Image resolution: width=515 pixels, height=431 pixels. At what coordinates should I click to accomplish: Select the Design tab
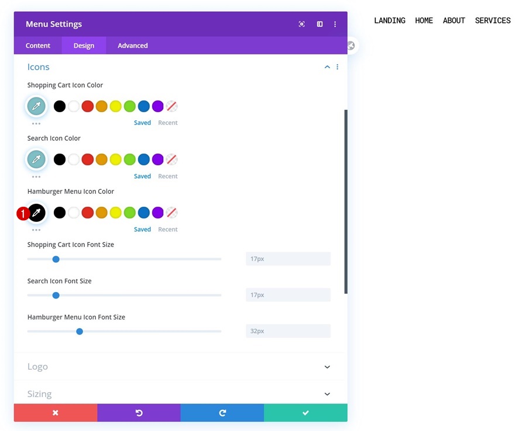tap(84, 46)
